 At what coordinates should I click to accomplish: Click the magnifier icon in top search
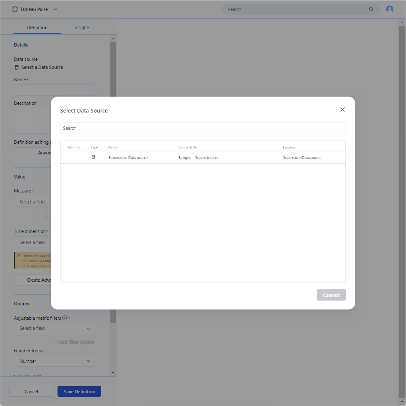coord(371,9)
